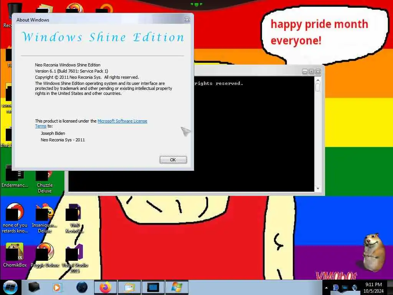
Task: Click the hamster desktop gadget
Action: pyautogui.click(x=374, y=252)
